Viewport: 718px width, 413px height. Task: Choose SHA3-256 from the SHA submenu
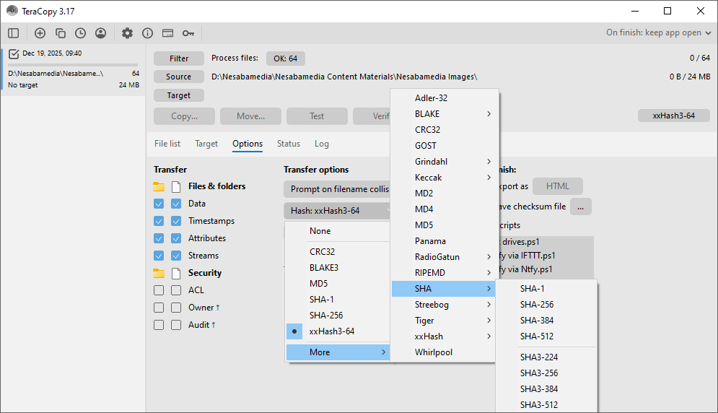pyautogui.click(x=538, y=373)
